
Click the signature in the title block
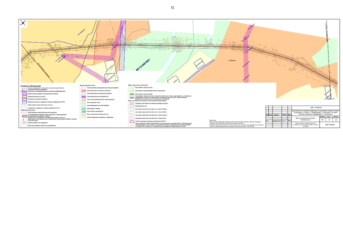click(x=284, y=120)
